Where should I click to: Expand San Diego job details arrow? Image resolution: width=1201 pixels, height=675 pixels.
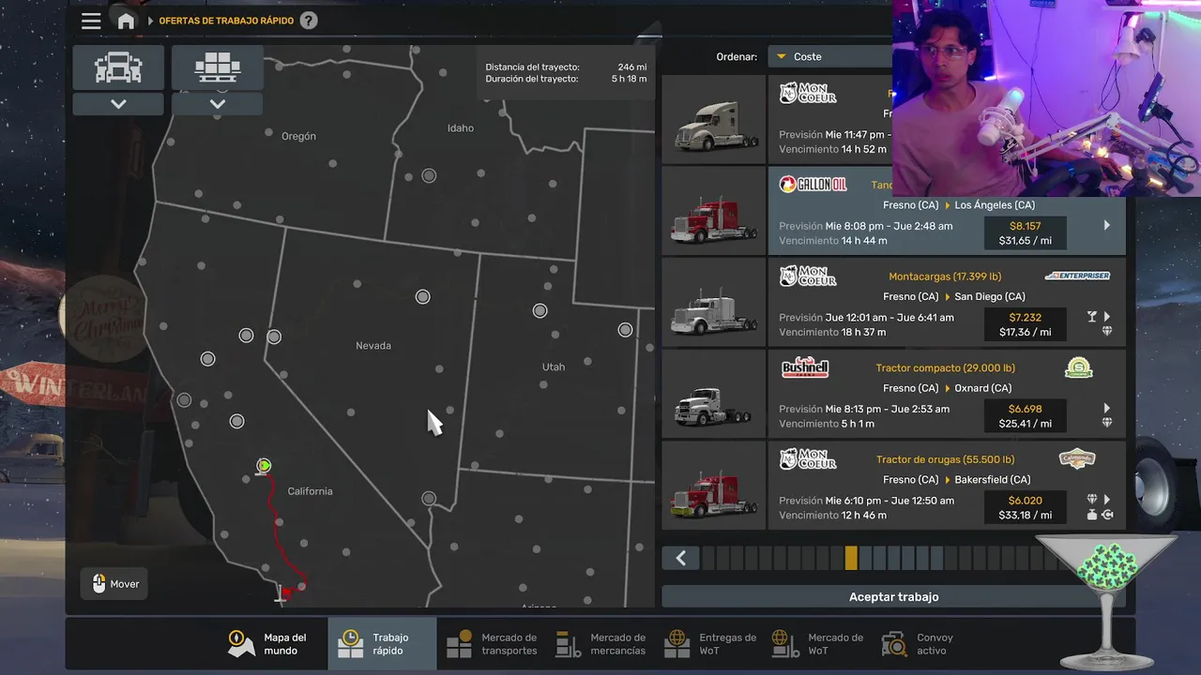pyautogui.click(x=1107, y=317)
